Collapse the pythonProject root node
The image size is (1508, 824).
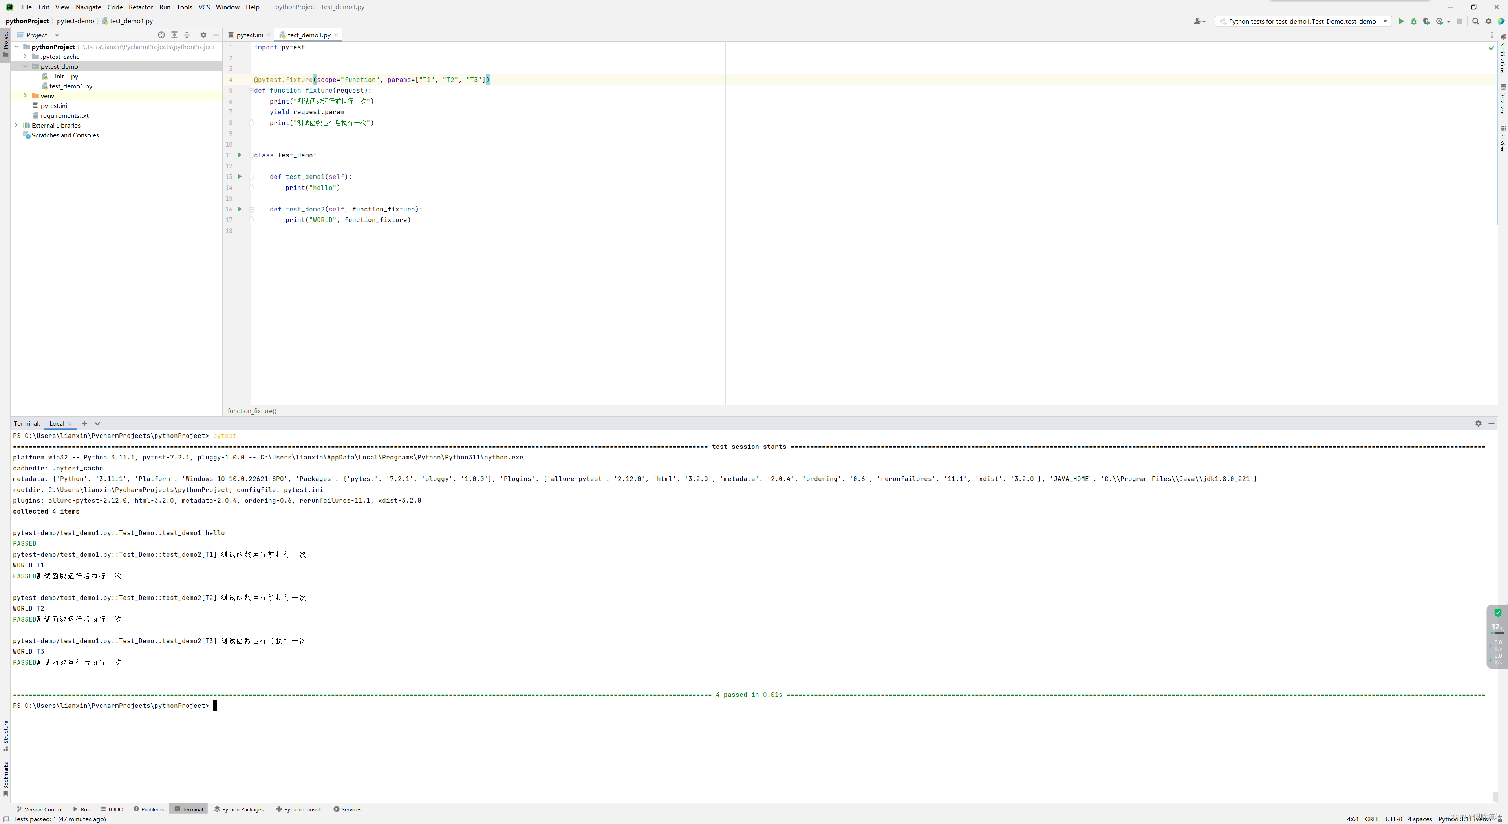(x=16, y=46)
